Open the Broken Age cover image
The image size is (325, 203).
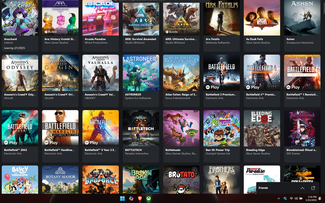[x=141, y=180]
